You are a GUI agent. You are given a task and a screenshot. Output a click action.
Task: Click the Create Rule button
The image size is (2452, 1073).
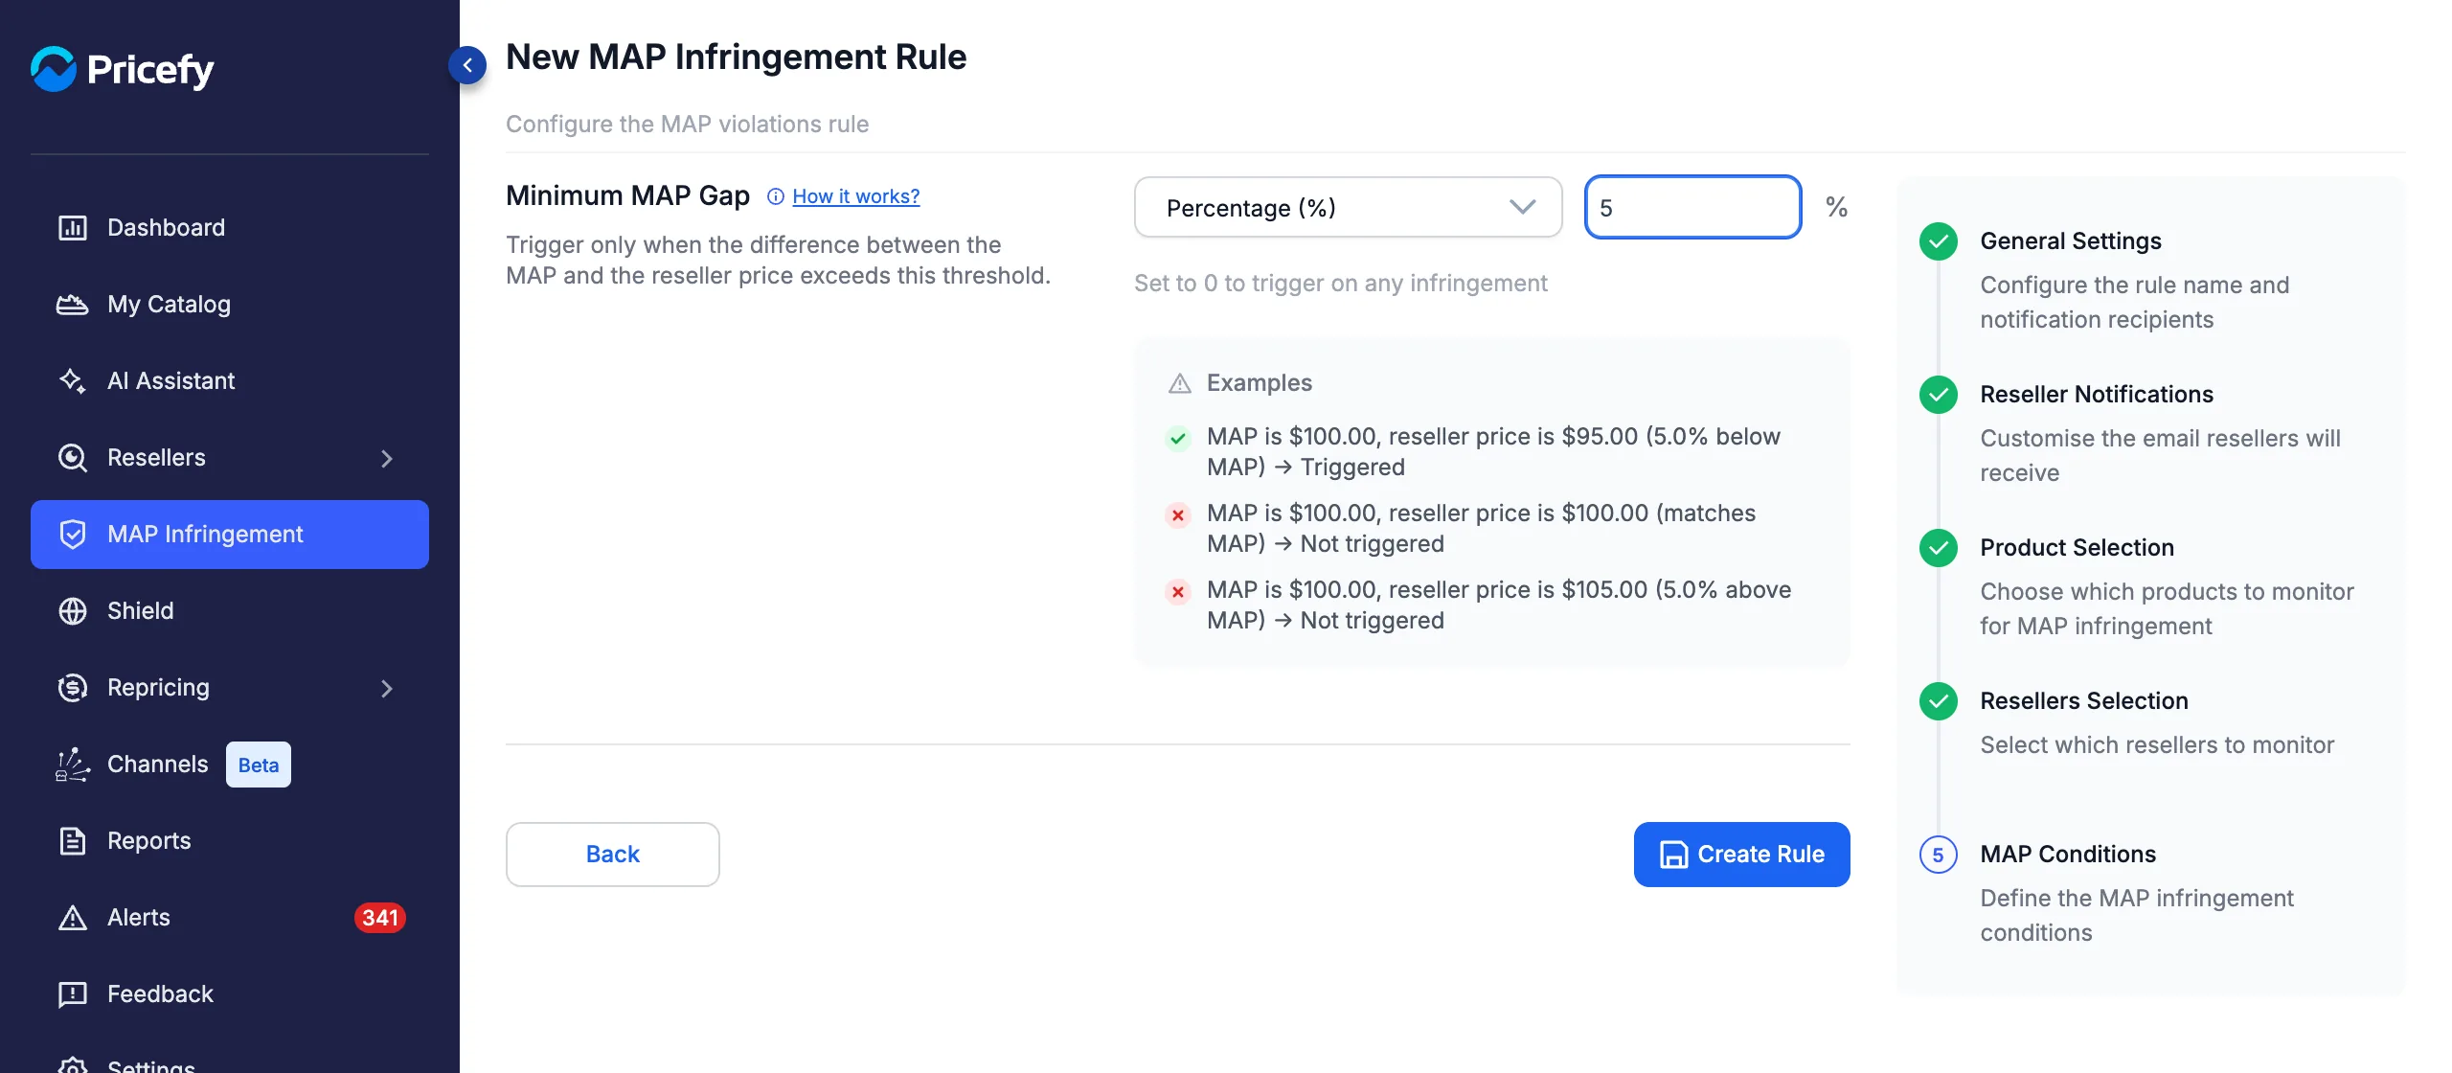[1742, 855]
